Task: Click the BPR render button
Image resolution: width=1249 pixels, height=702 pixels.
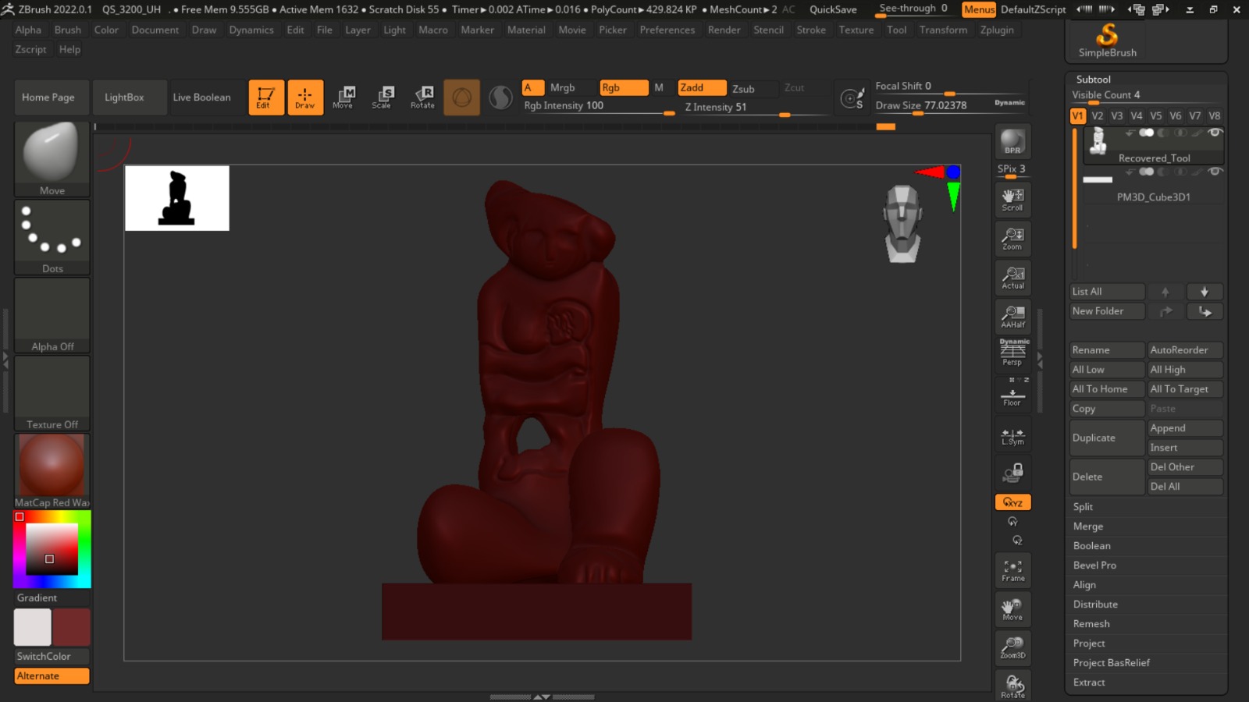Action: (x=1012, y=142)
